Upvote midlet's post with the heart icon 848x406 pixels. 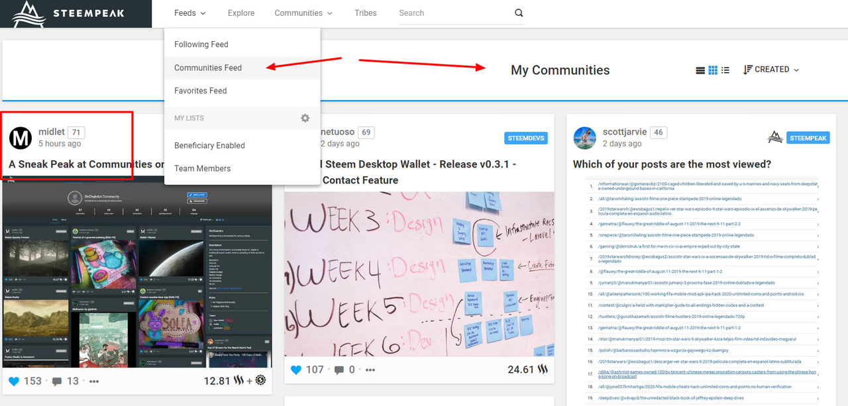pos(14,381)
